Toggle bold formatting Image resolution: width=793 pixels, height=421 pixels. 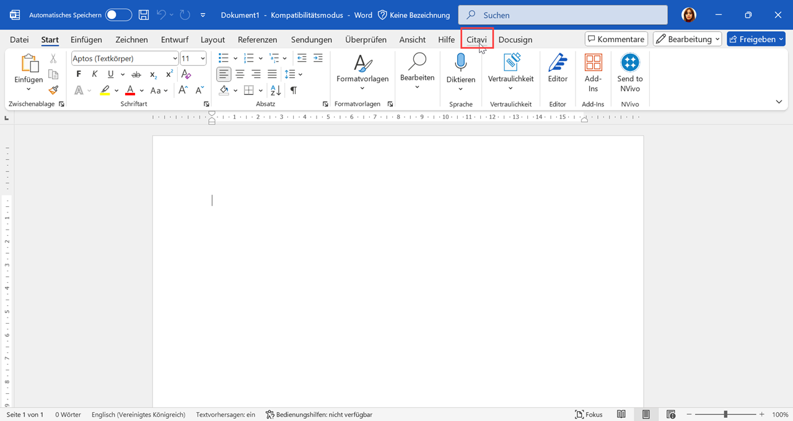79,74
